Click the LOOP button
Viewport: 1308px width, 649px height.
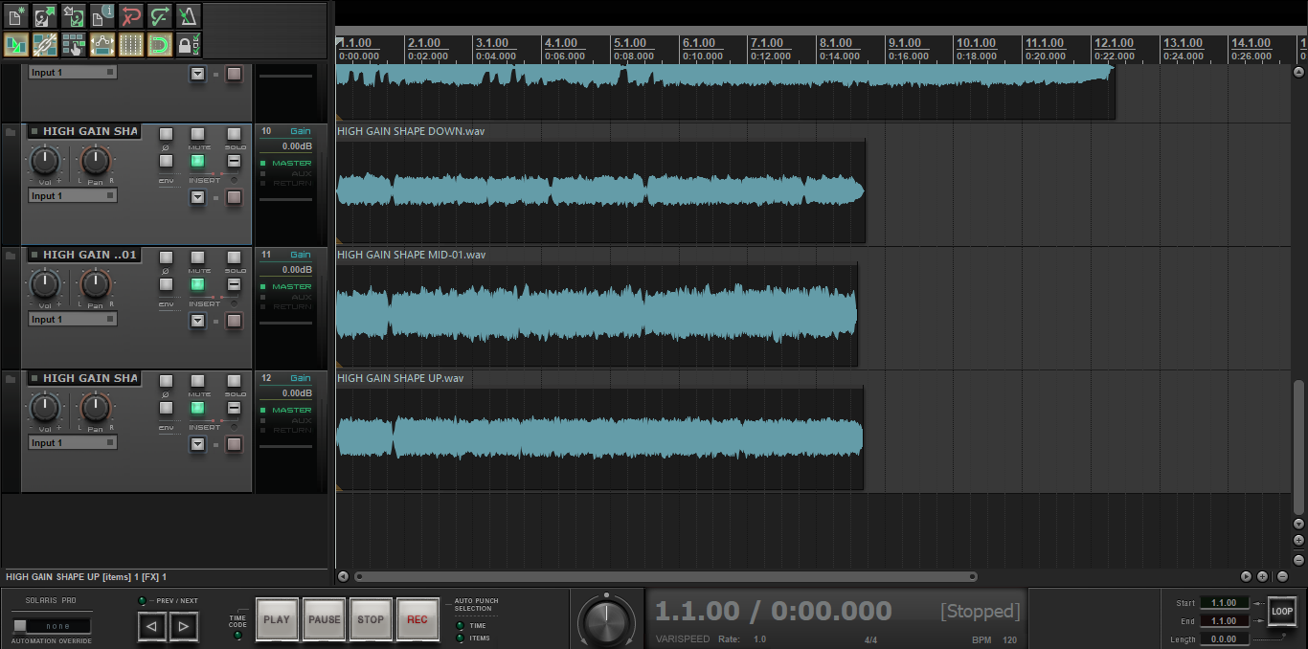pos(1281,611)
